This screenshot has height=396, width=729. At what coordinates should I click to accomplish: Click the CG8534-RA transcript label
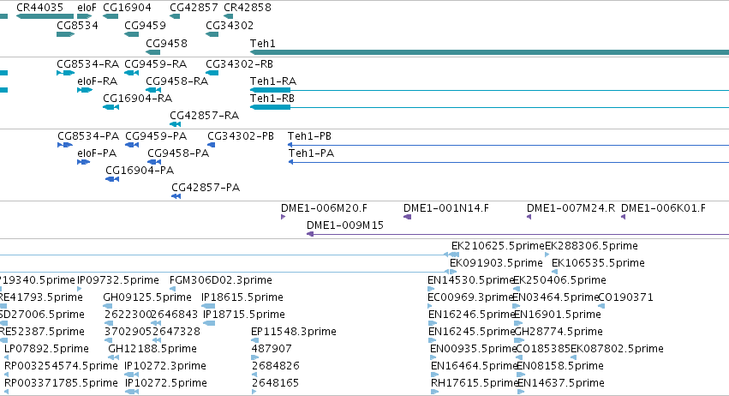(88, 64)
